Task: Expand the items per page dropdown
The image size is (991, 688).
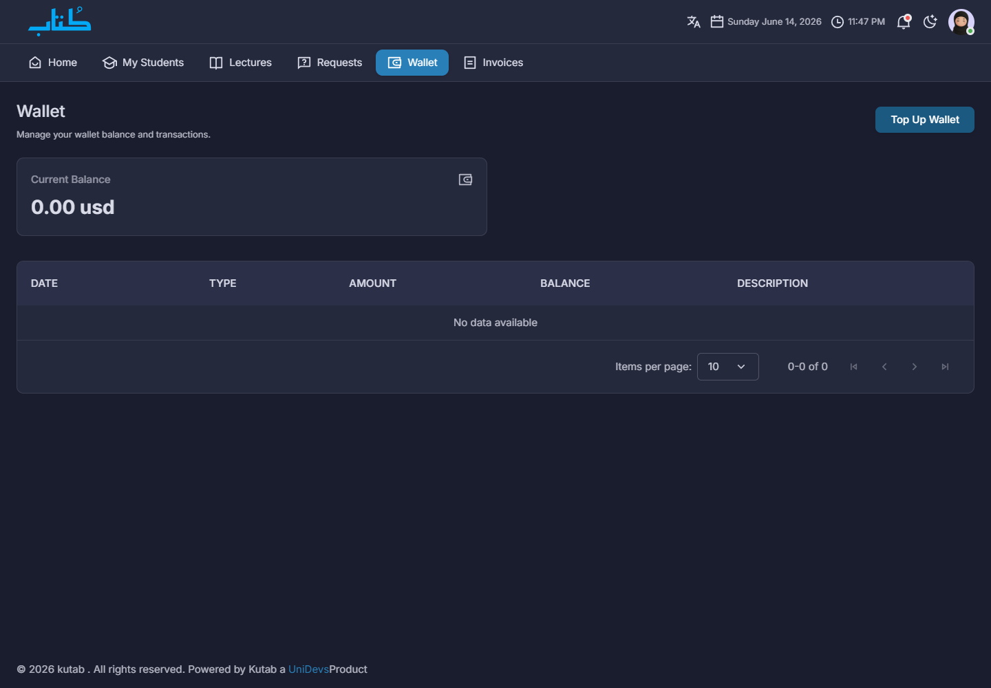Action: 728,367
